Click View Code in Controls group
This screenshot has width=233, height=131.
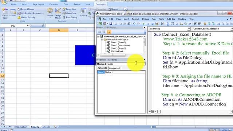[x=70, y=13]
